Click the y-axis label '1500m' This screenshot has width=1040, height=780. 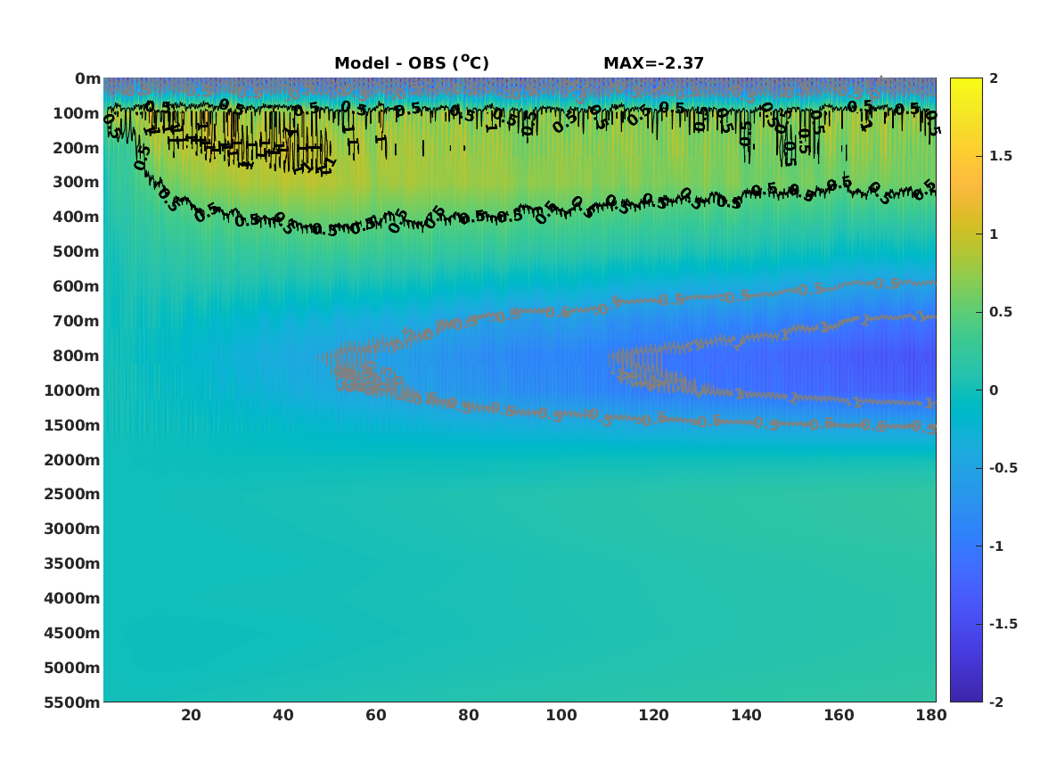(x=72, y=425)
